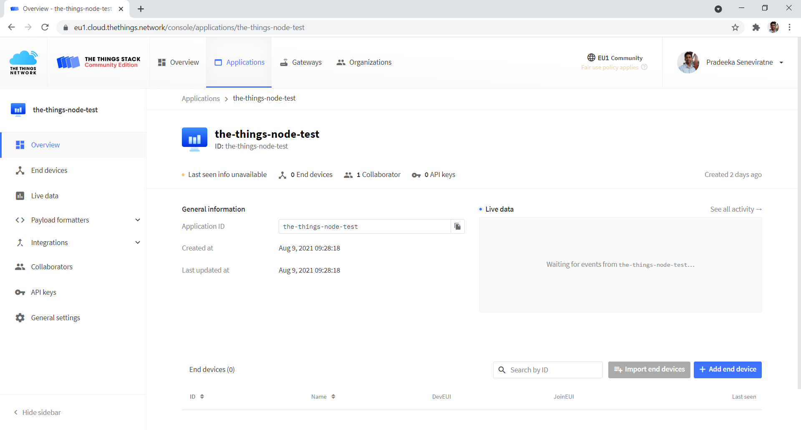The image size is (801, 430).
Task: Click the Collaborators people icon
Action: [20, 267]
